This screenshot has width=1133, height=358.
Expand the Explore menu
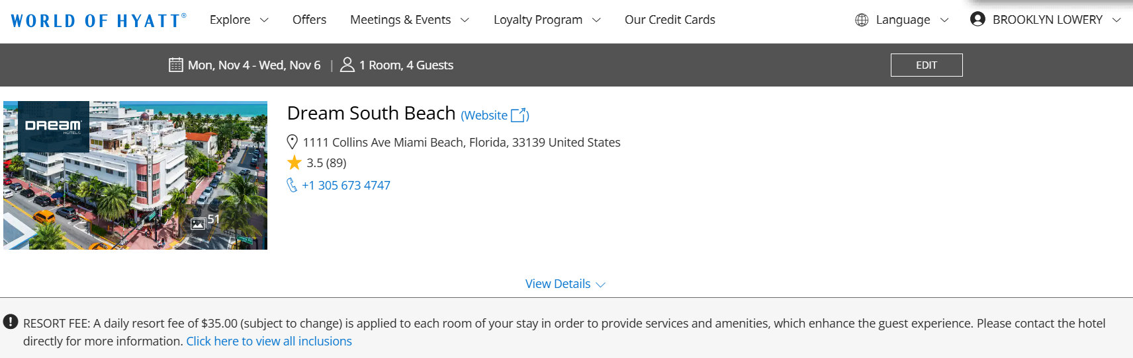point(239,20)
